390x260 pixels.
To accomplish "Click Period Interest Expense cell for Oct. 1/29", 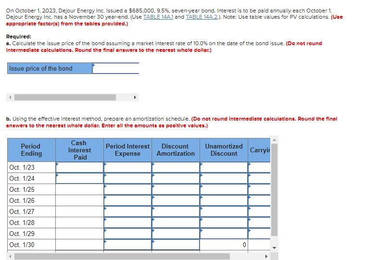I will tap(127, 234).
